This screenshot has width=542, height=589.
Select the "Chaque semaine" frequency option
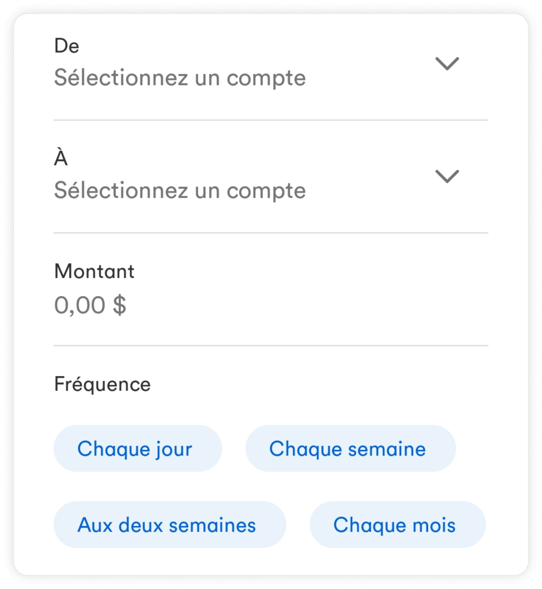[350, 448]
